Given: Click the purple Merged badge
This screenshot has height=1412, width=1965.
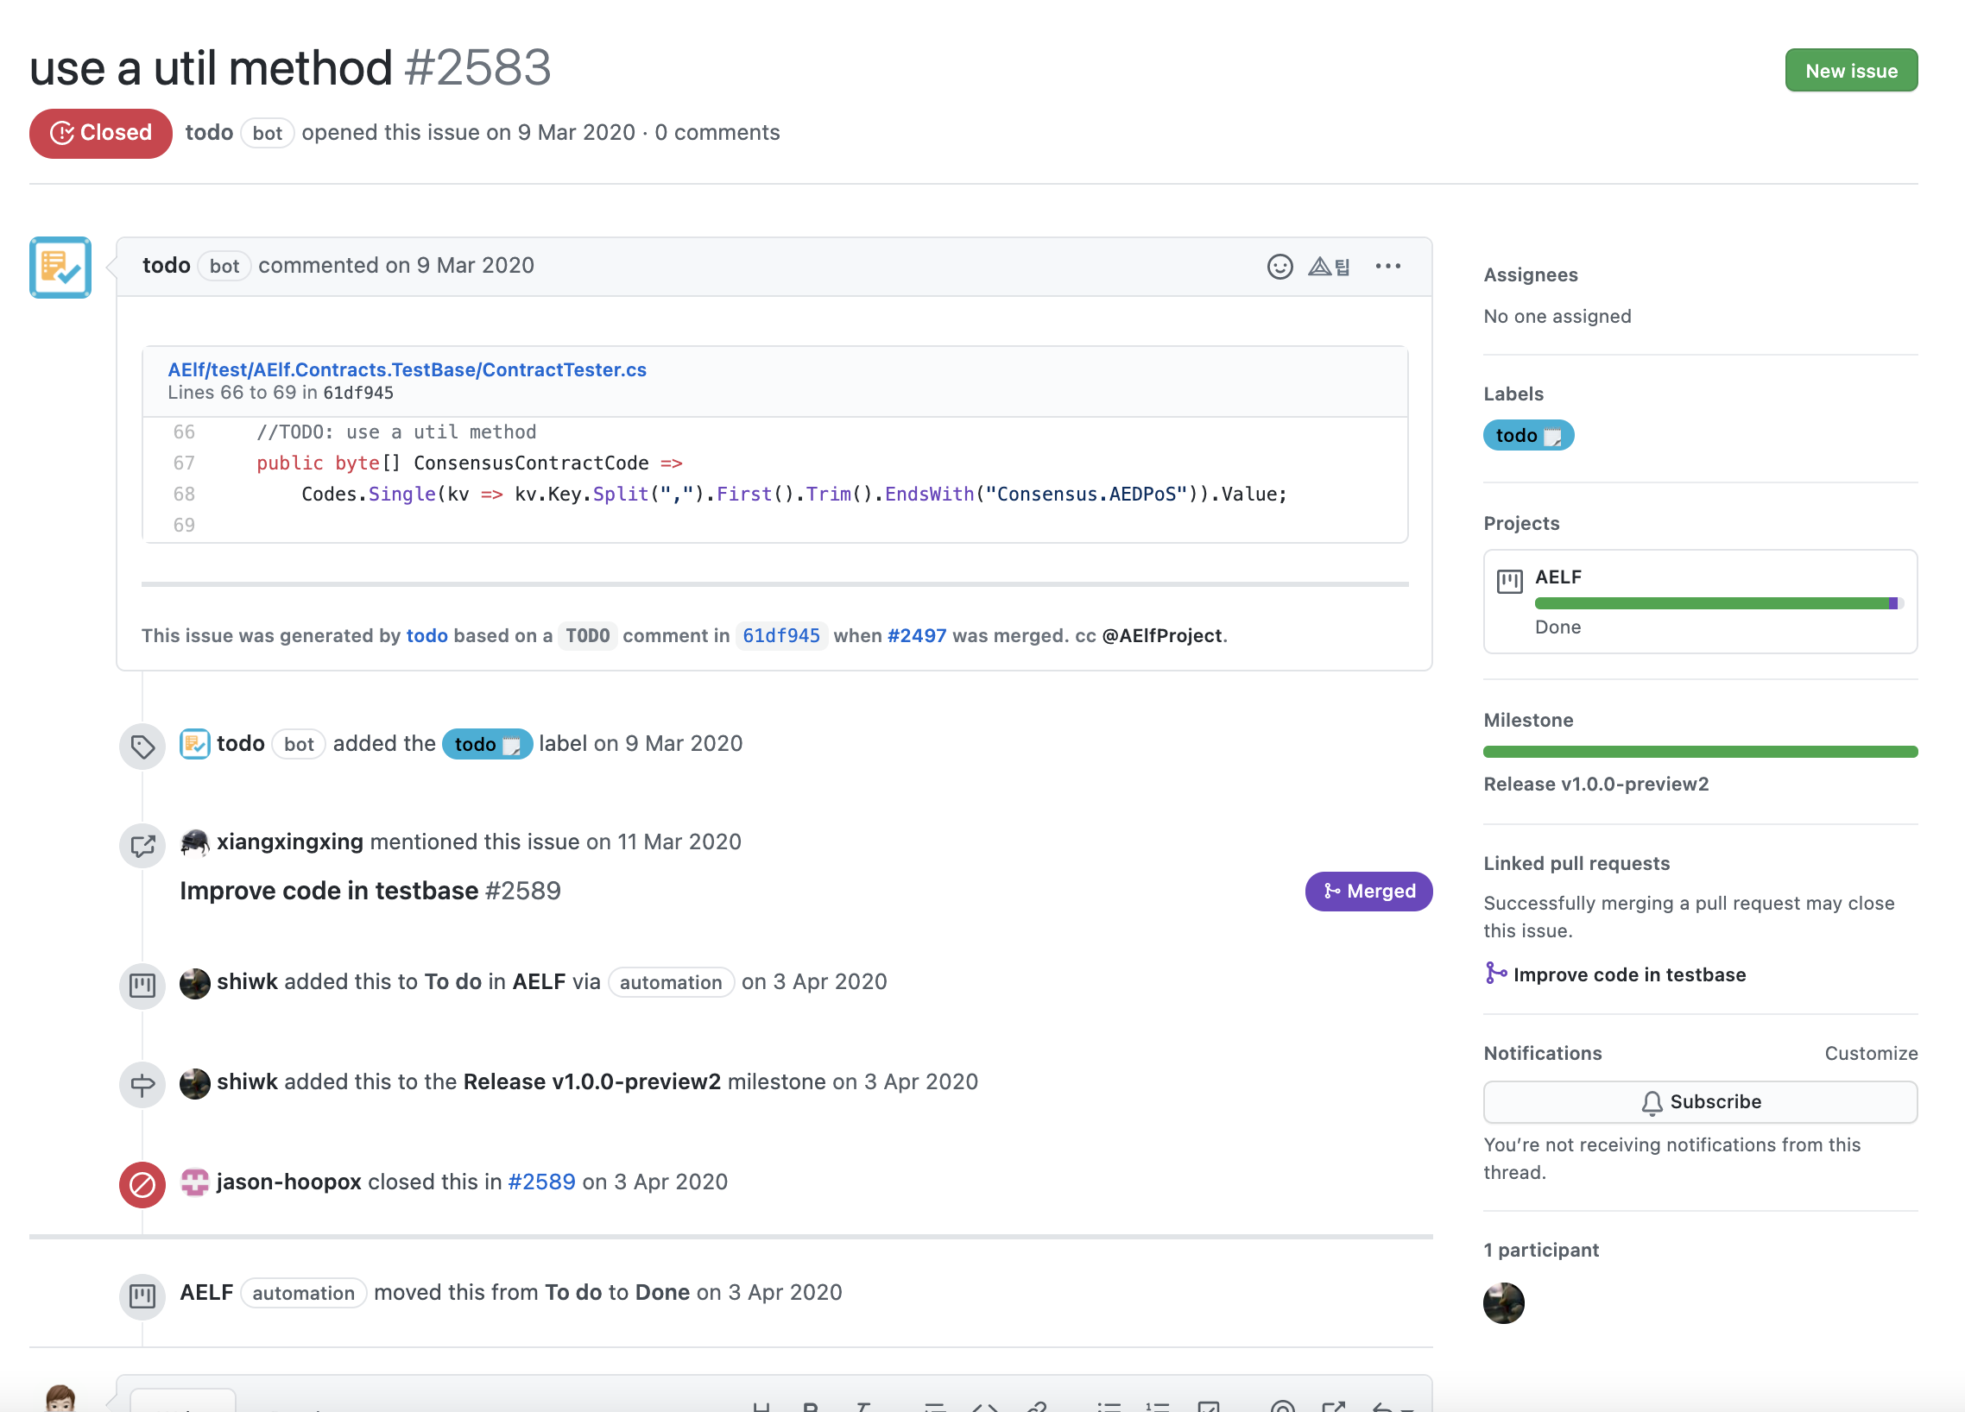Looking at the screenshot, I should coord(1368,892).
